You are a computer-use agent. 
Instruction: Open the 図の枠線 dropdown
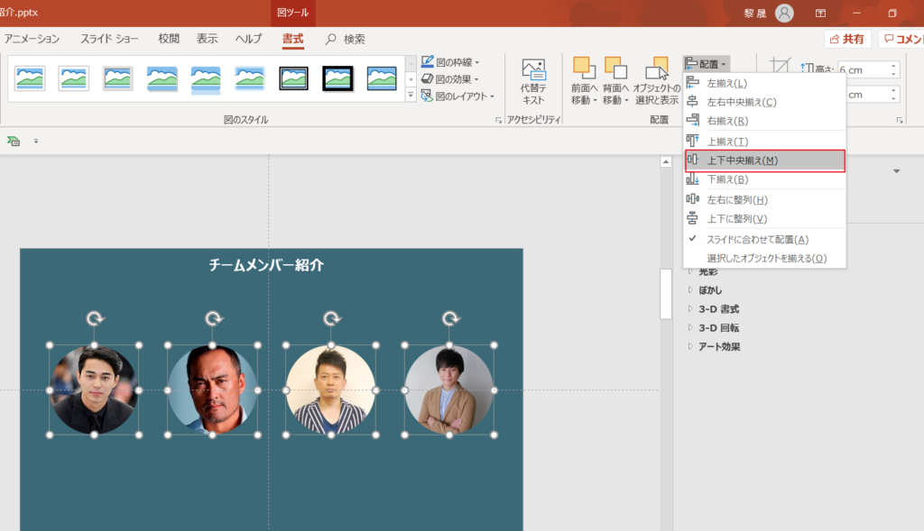coord(450,62)
